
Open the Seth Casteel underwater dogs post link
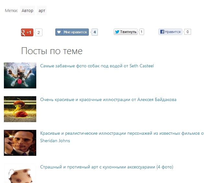pos(97,66)
